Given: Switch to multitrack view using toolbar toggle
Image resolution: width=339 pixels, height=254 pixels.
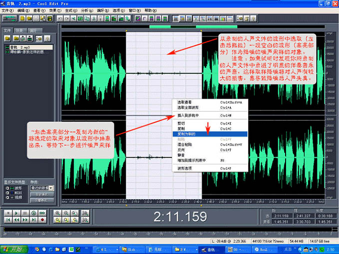Looking at the screenshot, I should tap(9, 18).
